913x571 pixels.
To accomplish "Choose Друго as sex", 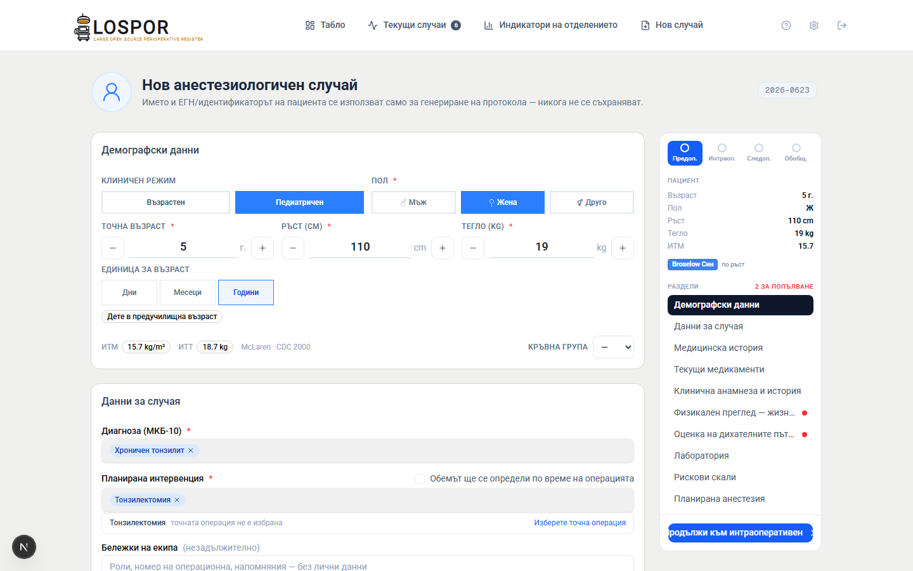I will pyautogui.click(x=592, y=202).
